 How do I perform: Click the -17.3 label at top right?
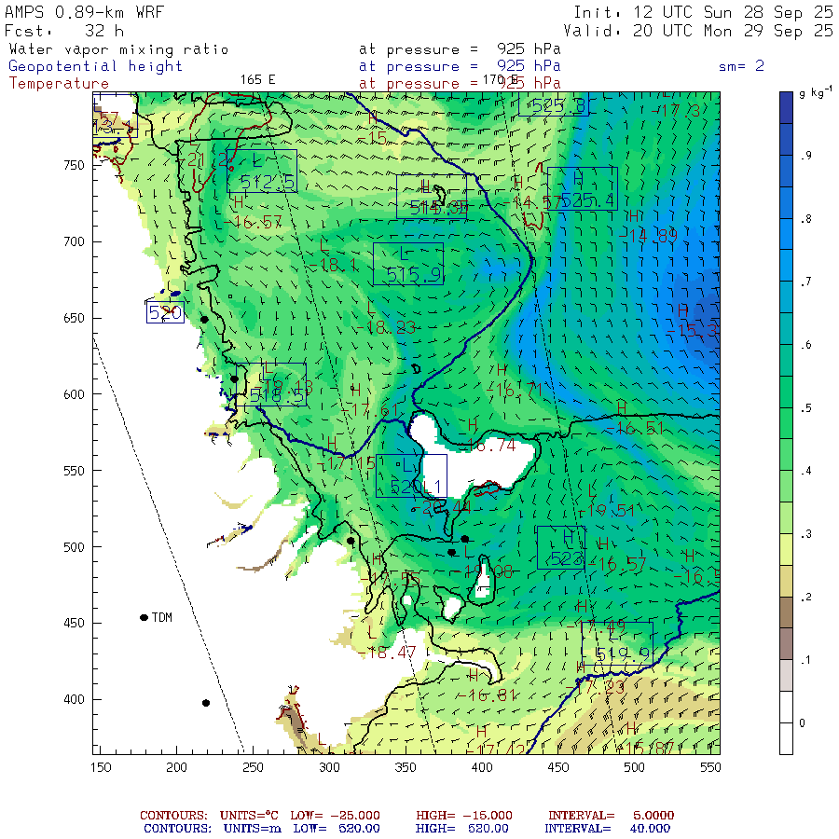tap(677, 110)
